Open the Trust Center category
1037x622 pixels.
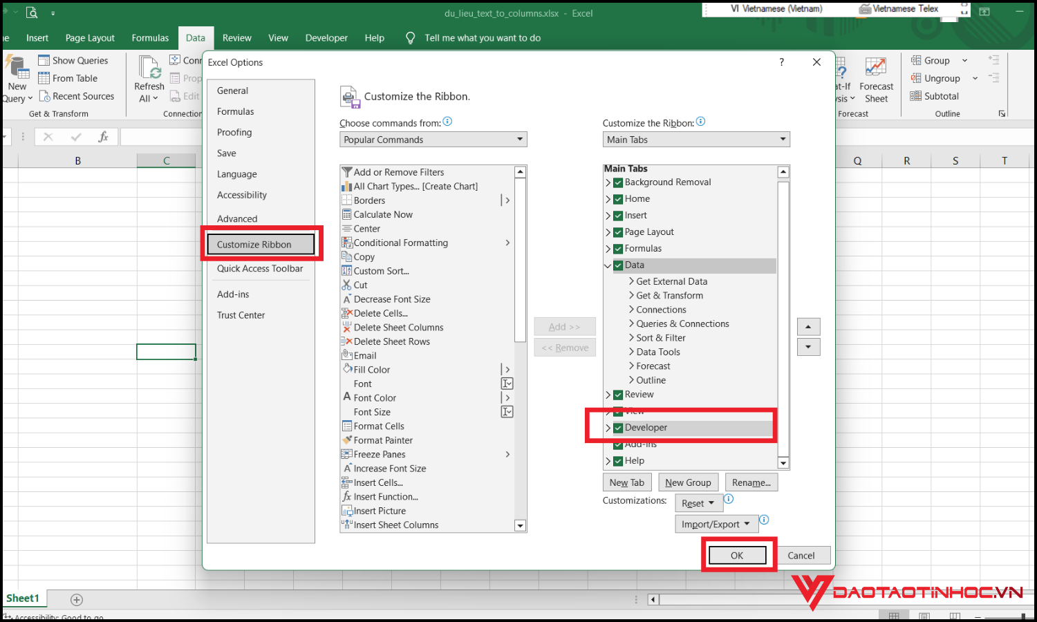[241, 315]
